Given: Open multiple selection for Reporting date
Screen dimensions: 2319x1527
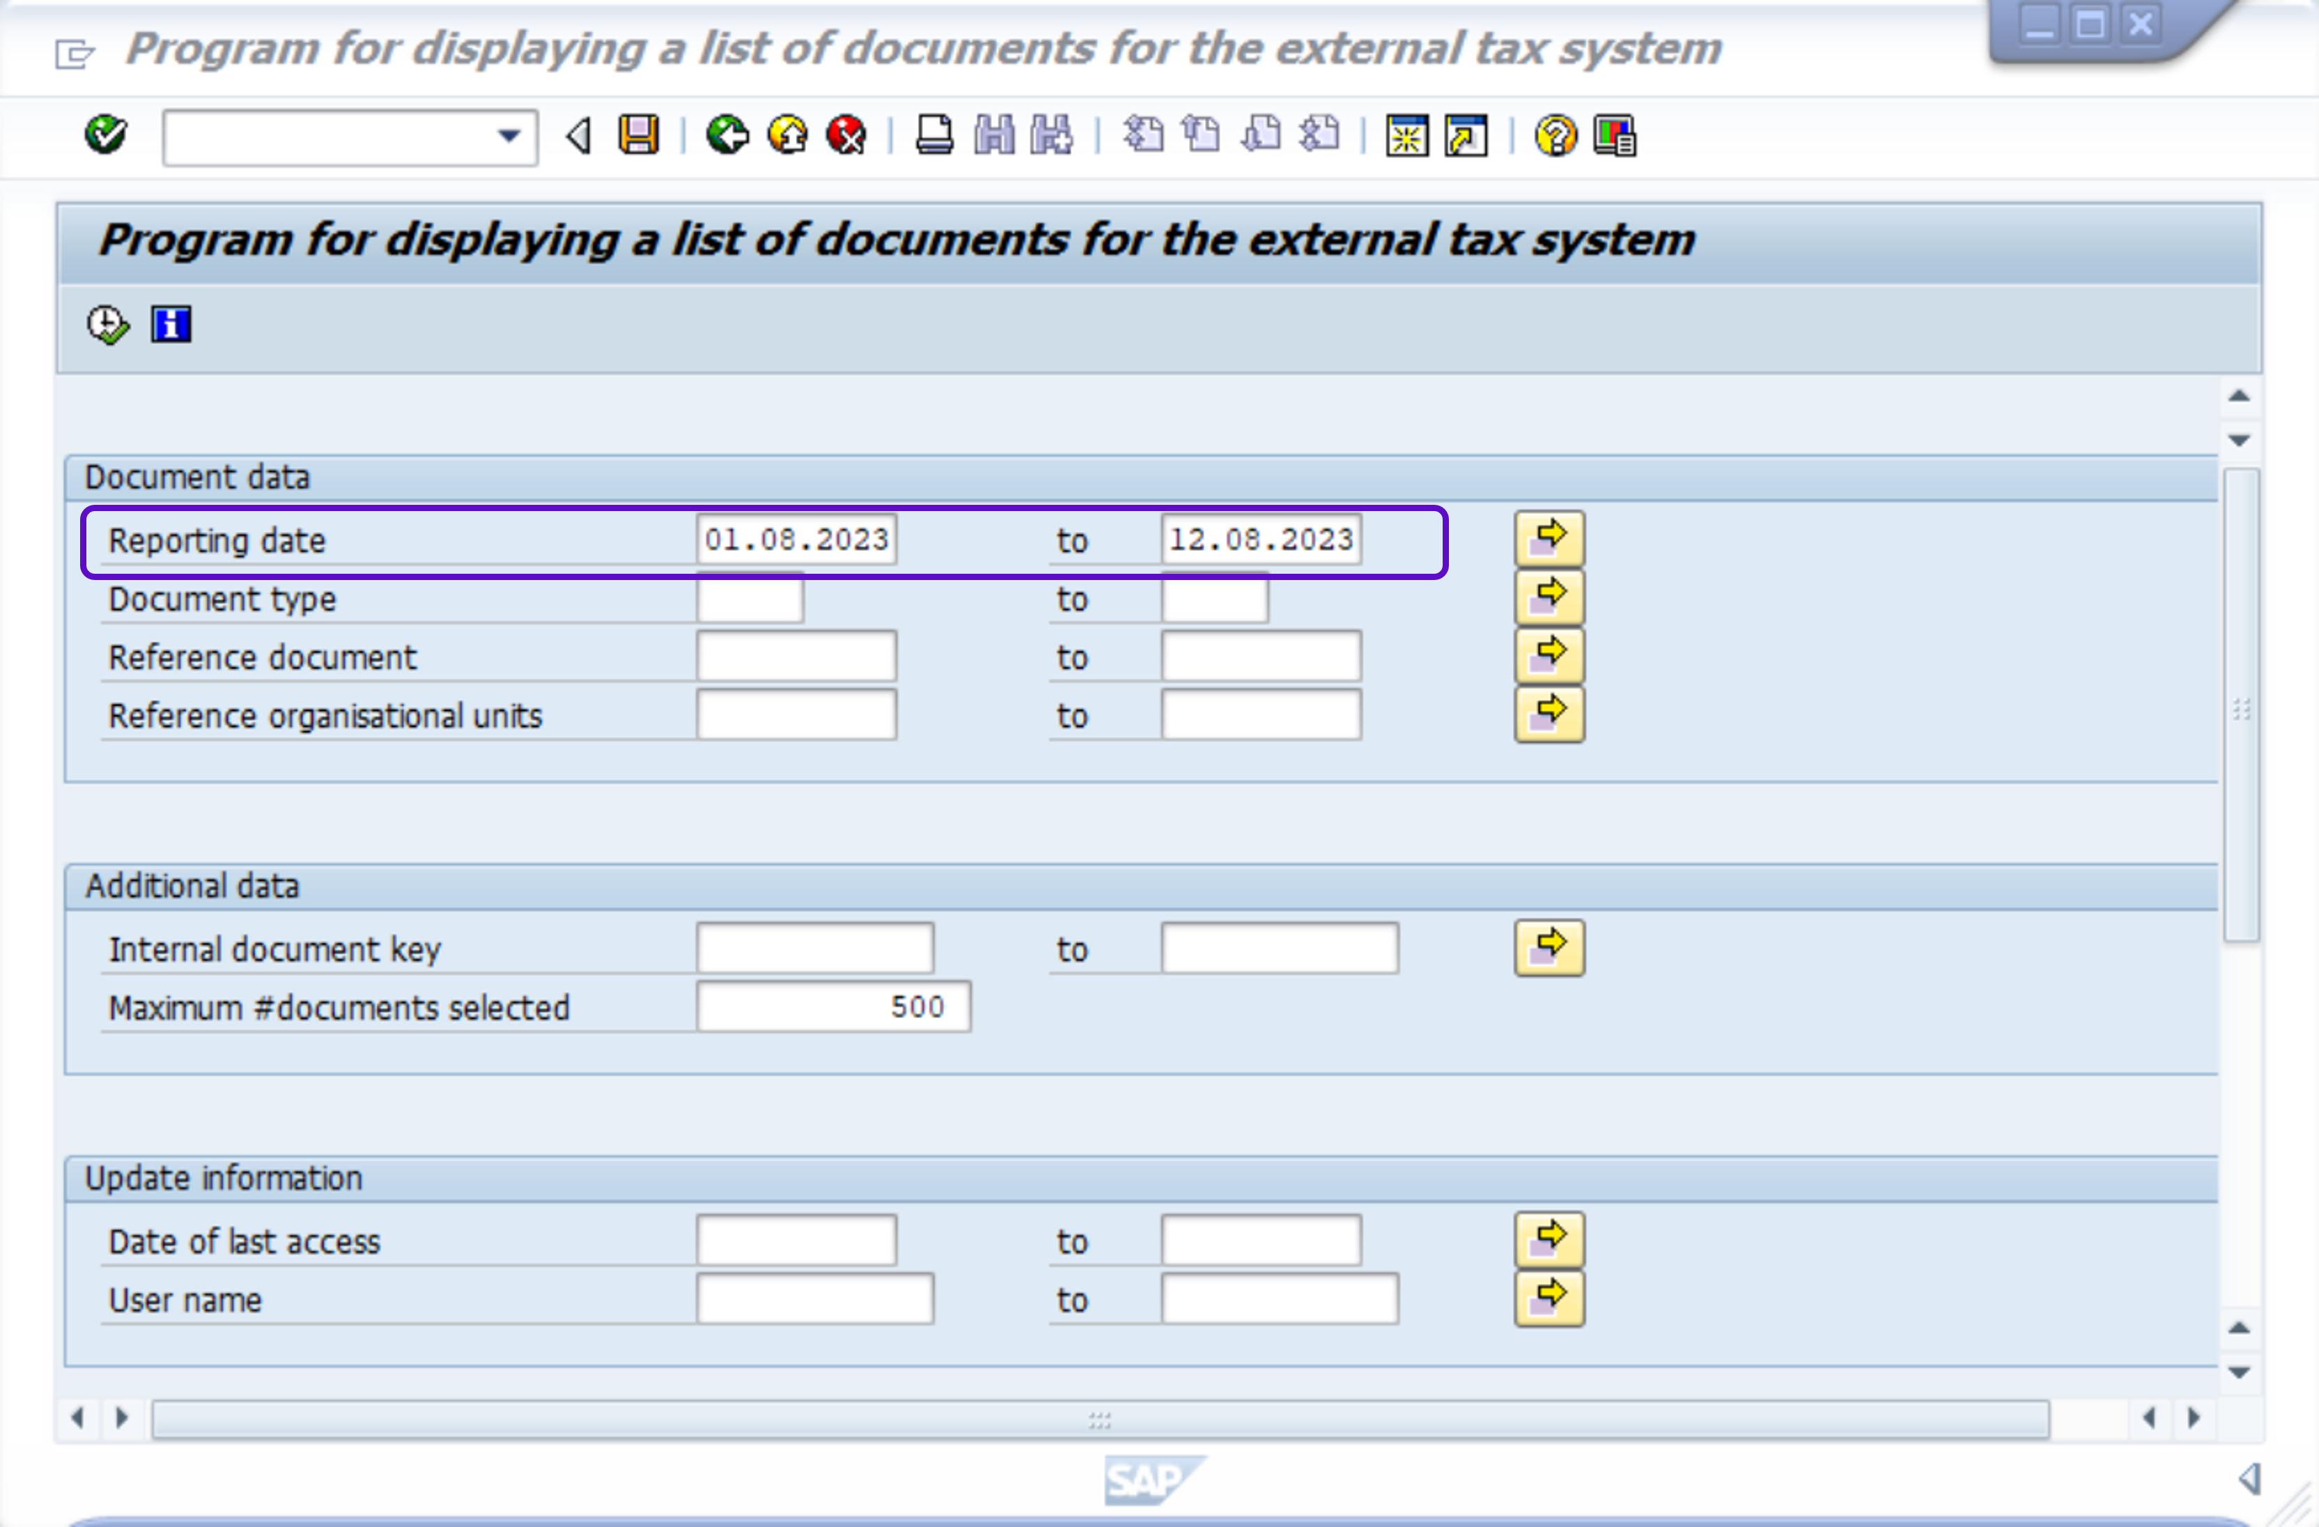Looking at the screenshot, I should [x=1549, y=538].
